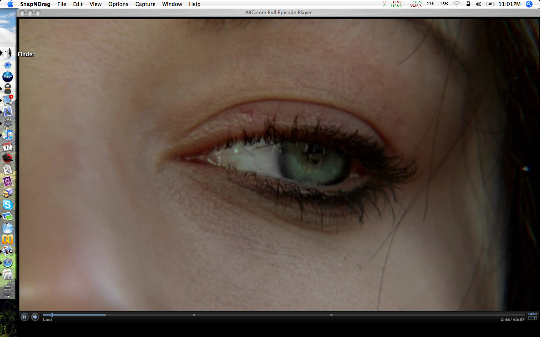Launch the blue compass globe Dock app
540x337 pixels.
pos(8,66)
